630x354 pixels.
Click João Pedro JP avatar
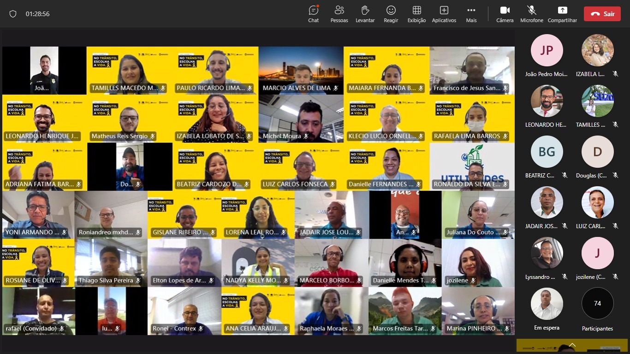click(x=547, y=50)
